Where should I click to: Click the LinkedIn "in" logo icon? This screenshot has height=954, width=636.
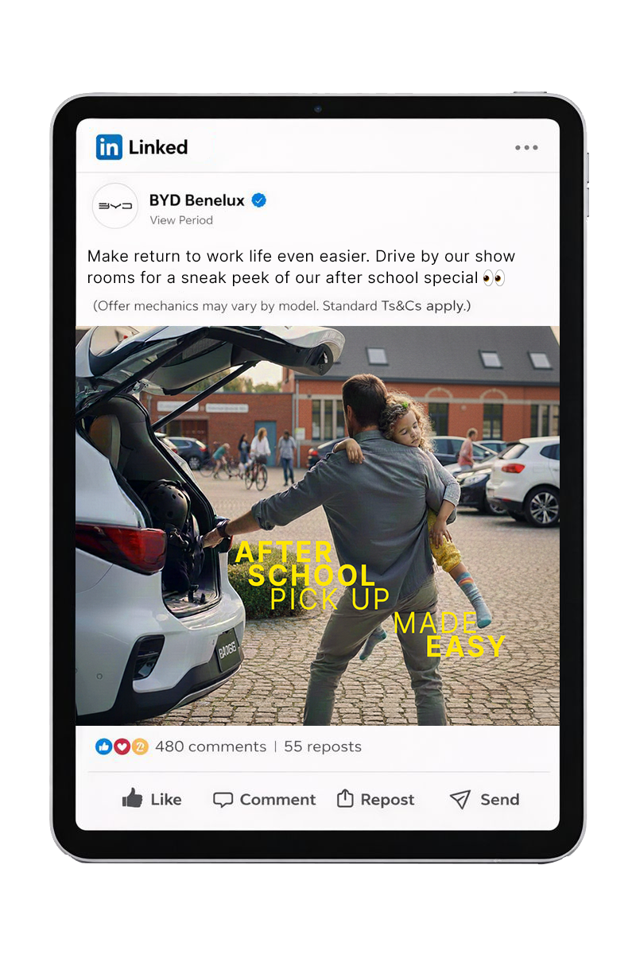point(109,147)
